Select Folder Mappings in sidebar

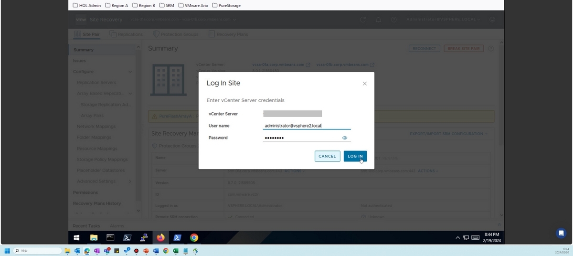point(94,138)
